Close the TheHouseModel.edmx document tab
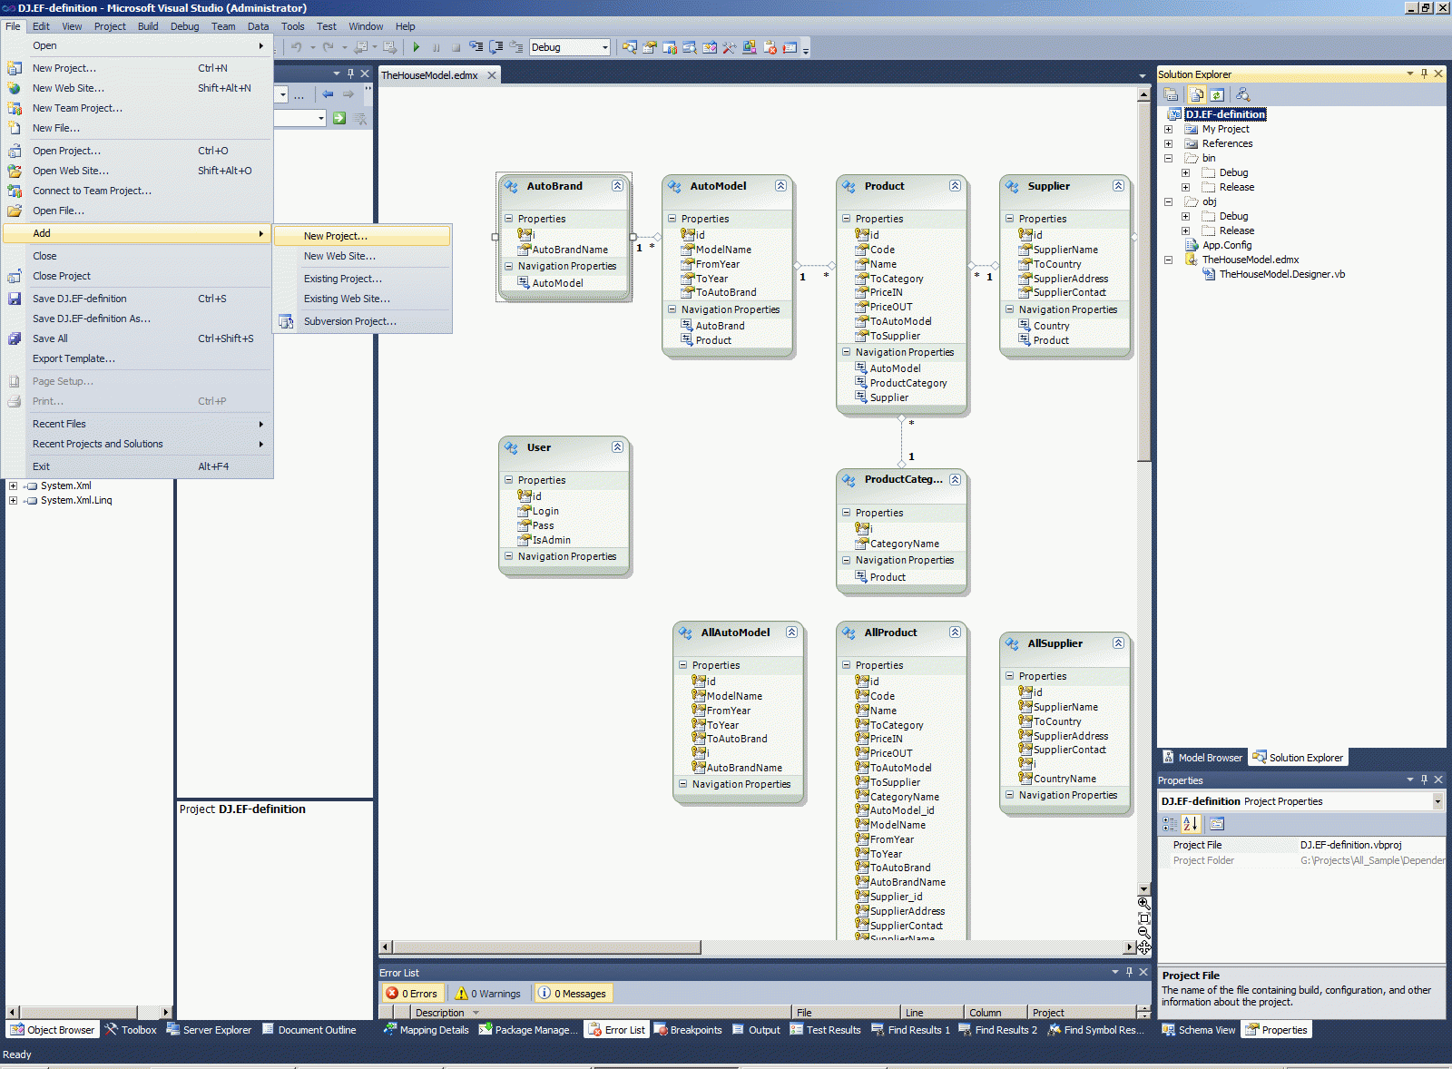The height and width of the screenshot is (1069, 1452). pyautogui.click(x=492, y=75)
